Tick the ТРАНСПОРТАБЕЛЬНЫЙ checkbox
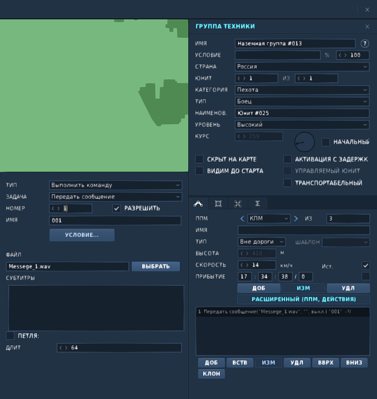This screenshot has height=399, width=377. pyautogui.click(x=287, y=183)
